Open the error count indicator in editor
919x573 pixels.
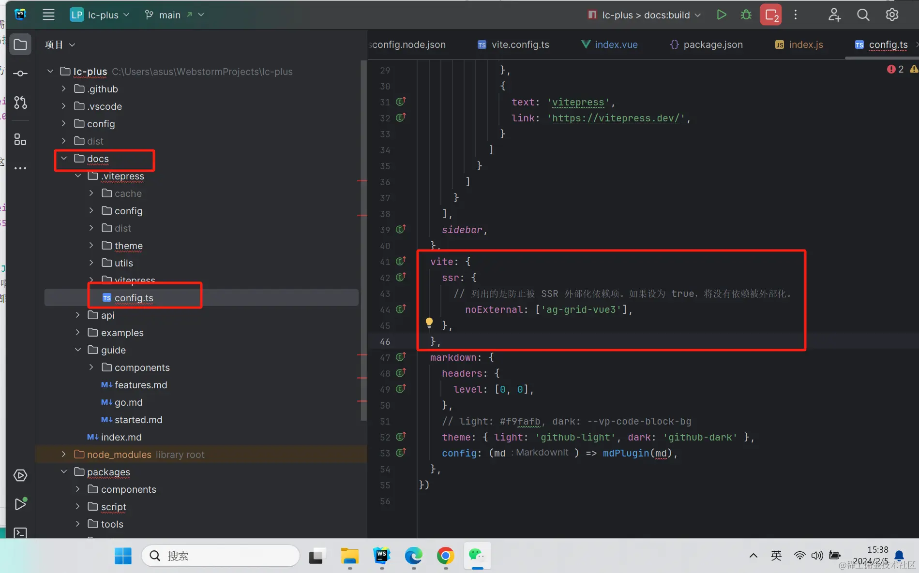(895, 69)
